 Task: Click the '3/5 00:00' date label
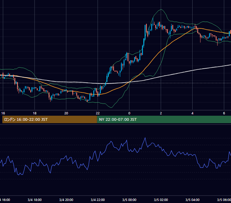tap(129, 200)
